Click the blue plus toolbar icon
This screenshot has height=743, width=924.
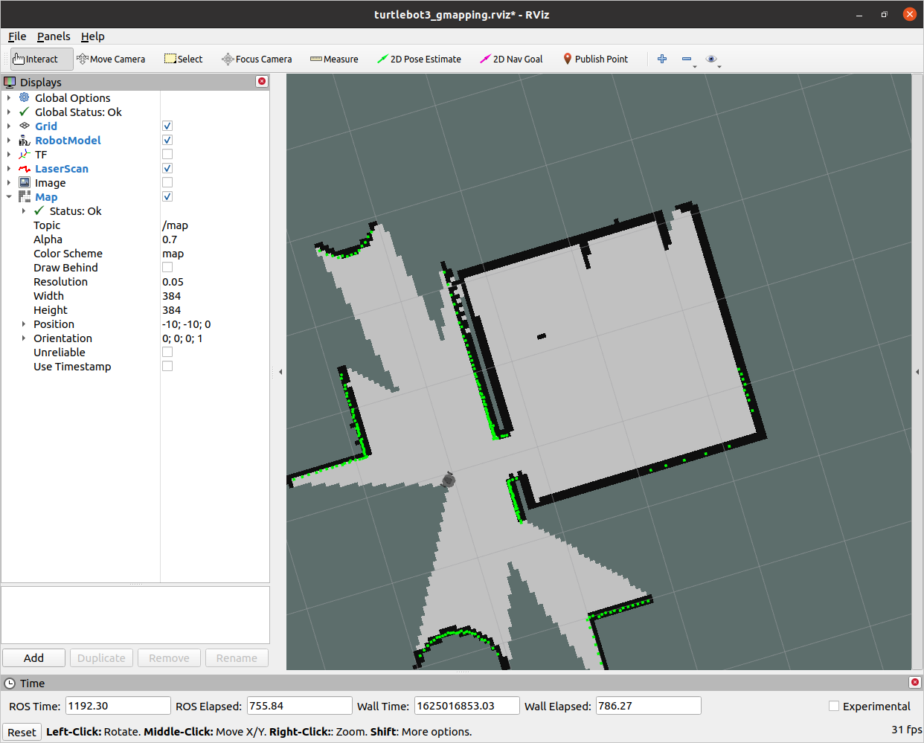point(662,59)
